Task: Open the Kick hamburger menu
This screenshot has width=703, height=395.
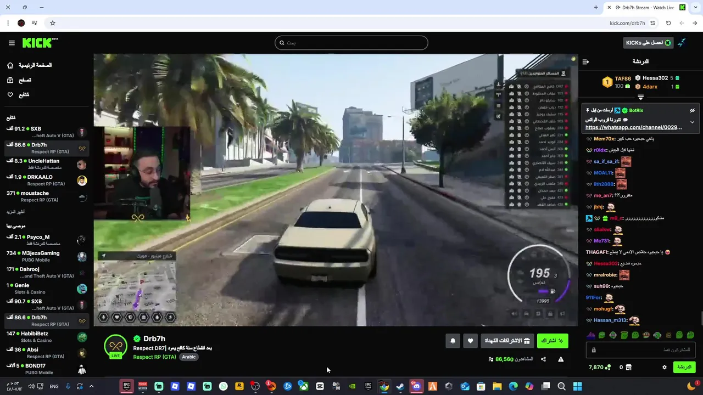Action: 12,43
